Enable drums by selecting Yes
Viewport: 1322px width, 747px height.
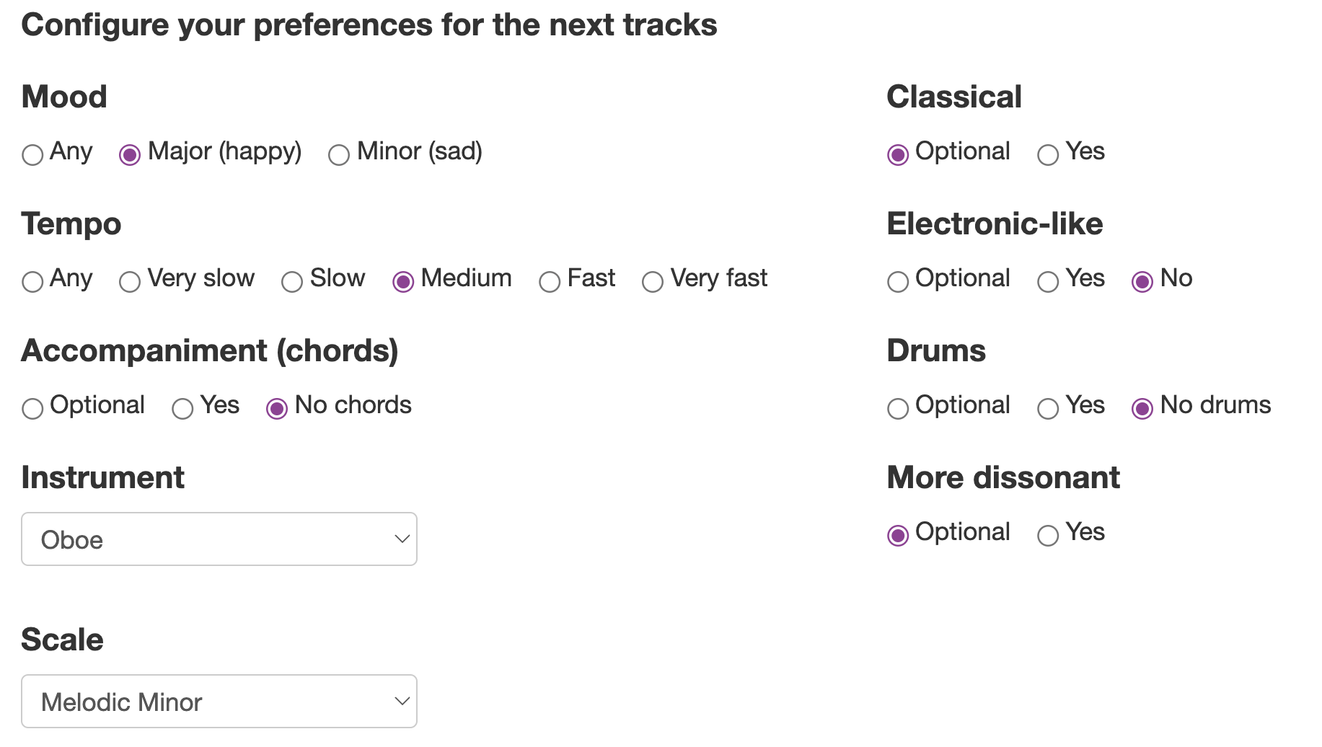click(1048, 409)
